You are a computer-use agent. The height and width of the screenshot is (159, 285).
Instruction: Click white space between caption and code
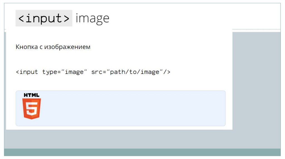tap(111, 60)
